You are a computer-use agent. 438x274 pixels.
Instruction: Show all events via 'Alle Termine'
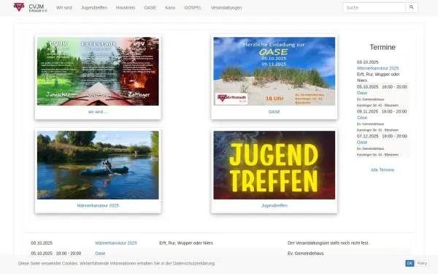tap(383, 170)
